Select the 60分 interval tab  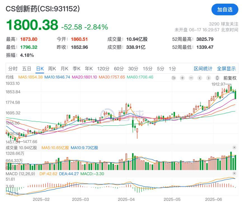tap(119, 69)
